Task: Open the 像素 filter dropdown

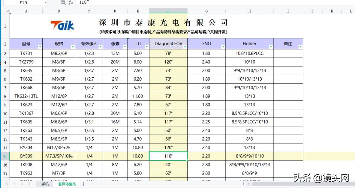Action: [x=125, y=47]
